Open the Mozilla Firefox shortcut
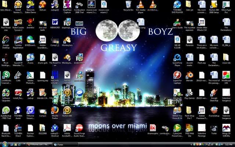The image size is (235, 147). pos(55,113)
